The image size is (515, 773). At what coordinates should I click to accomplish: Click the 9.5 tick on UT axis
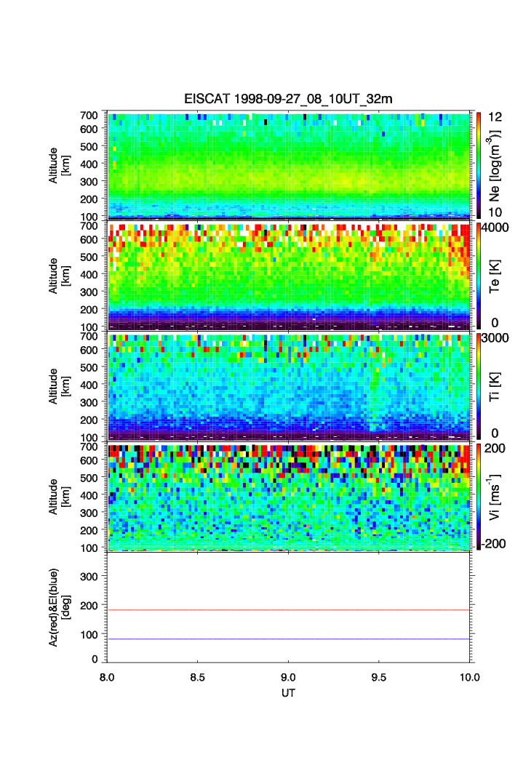click(379, 677)
